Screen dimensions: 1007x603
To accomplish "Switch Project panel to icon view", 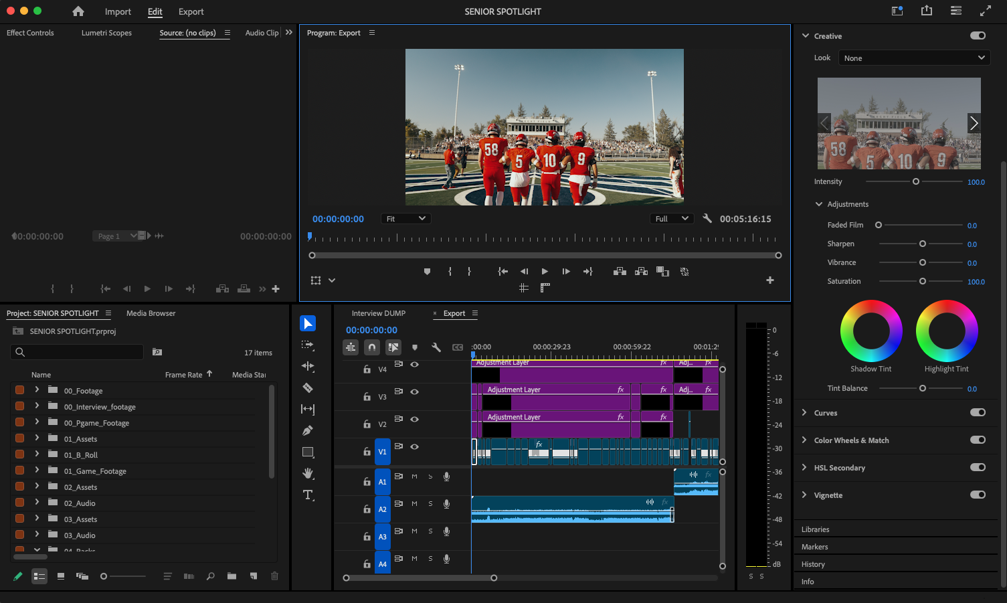I will tap(61, 576).
